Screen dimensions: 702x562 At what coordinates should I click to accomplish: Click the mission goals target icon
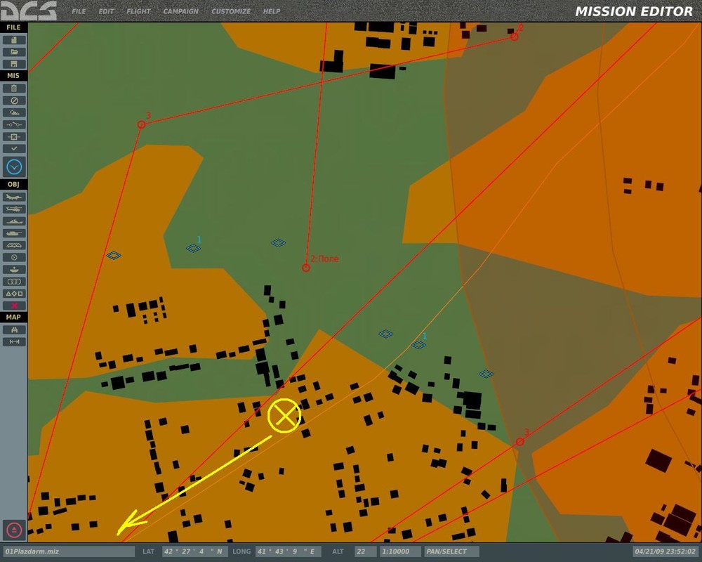click(14, 137)
